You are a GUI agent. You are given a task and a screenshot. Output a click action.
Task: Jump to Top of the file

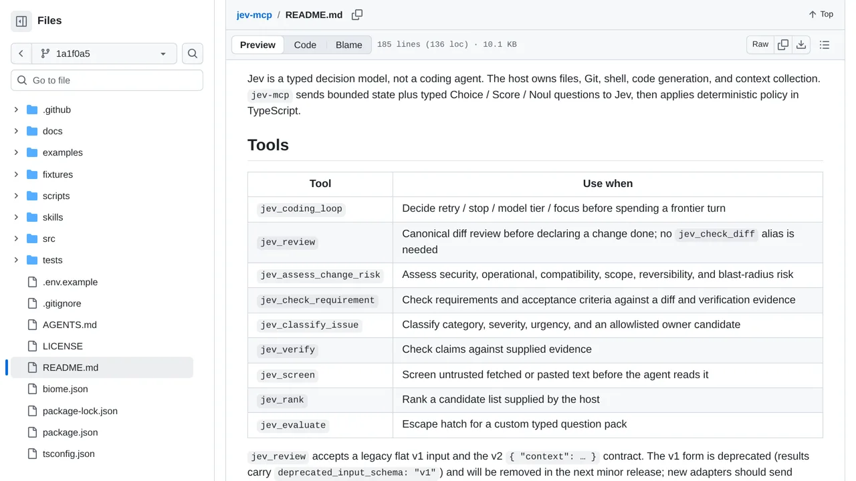[821, 14]
